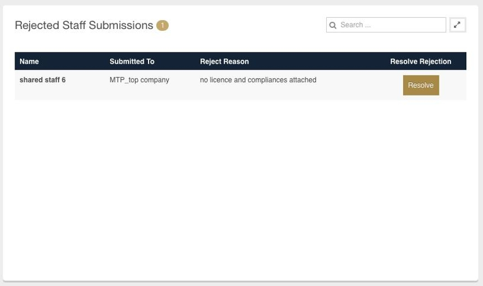Click the dark navy table header bar

[240, 61]
